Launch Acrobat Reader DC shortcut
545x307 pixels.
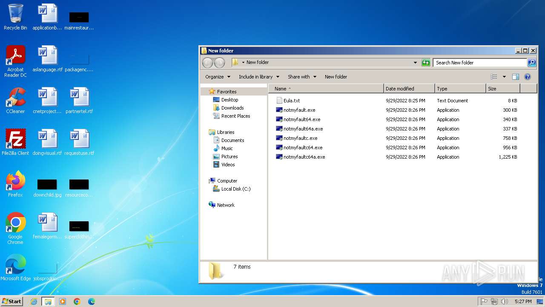[15, 61]
